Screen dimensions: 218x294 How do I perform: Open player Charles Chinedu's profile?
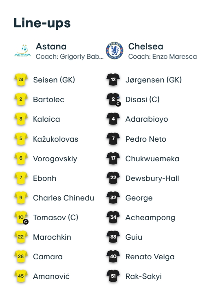(64, 198)
